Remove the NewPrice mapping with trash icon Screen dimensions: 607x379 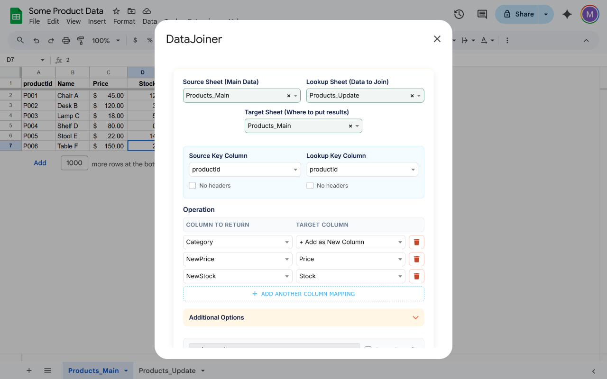pyautogui.click(x=416, y=259)
